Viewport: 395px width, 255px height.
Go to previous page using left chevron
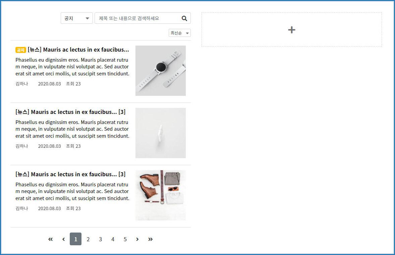click(63, 239)
